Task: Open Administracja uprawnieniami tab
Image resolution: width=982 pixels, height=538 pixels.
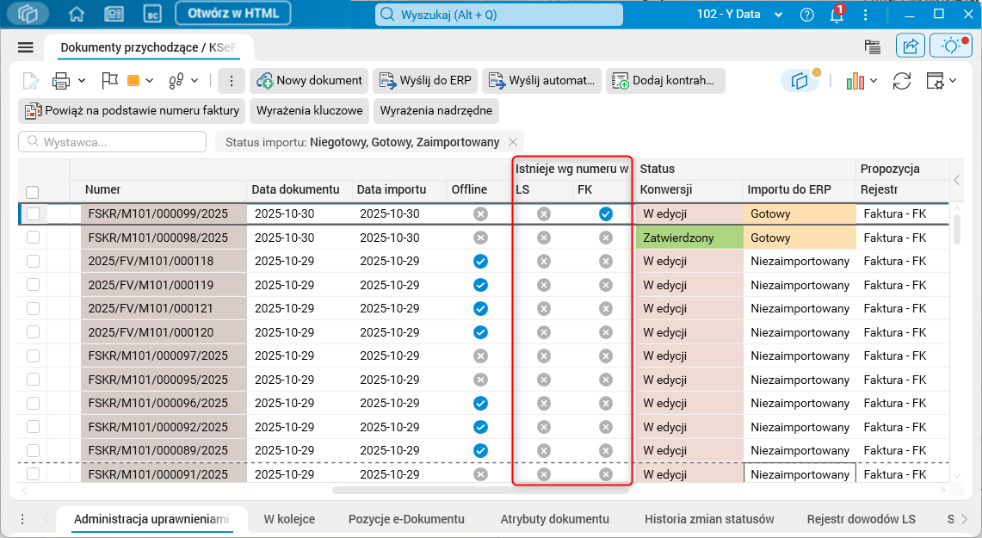Action: (151, 519)
